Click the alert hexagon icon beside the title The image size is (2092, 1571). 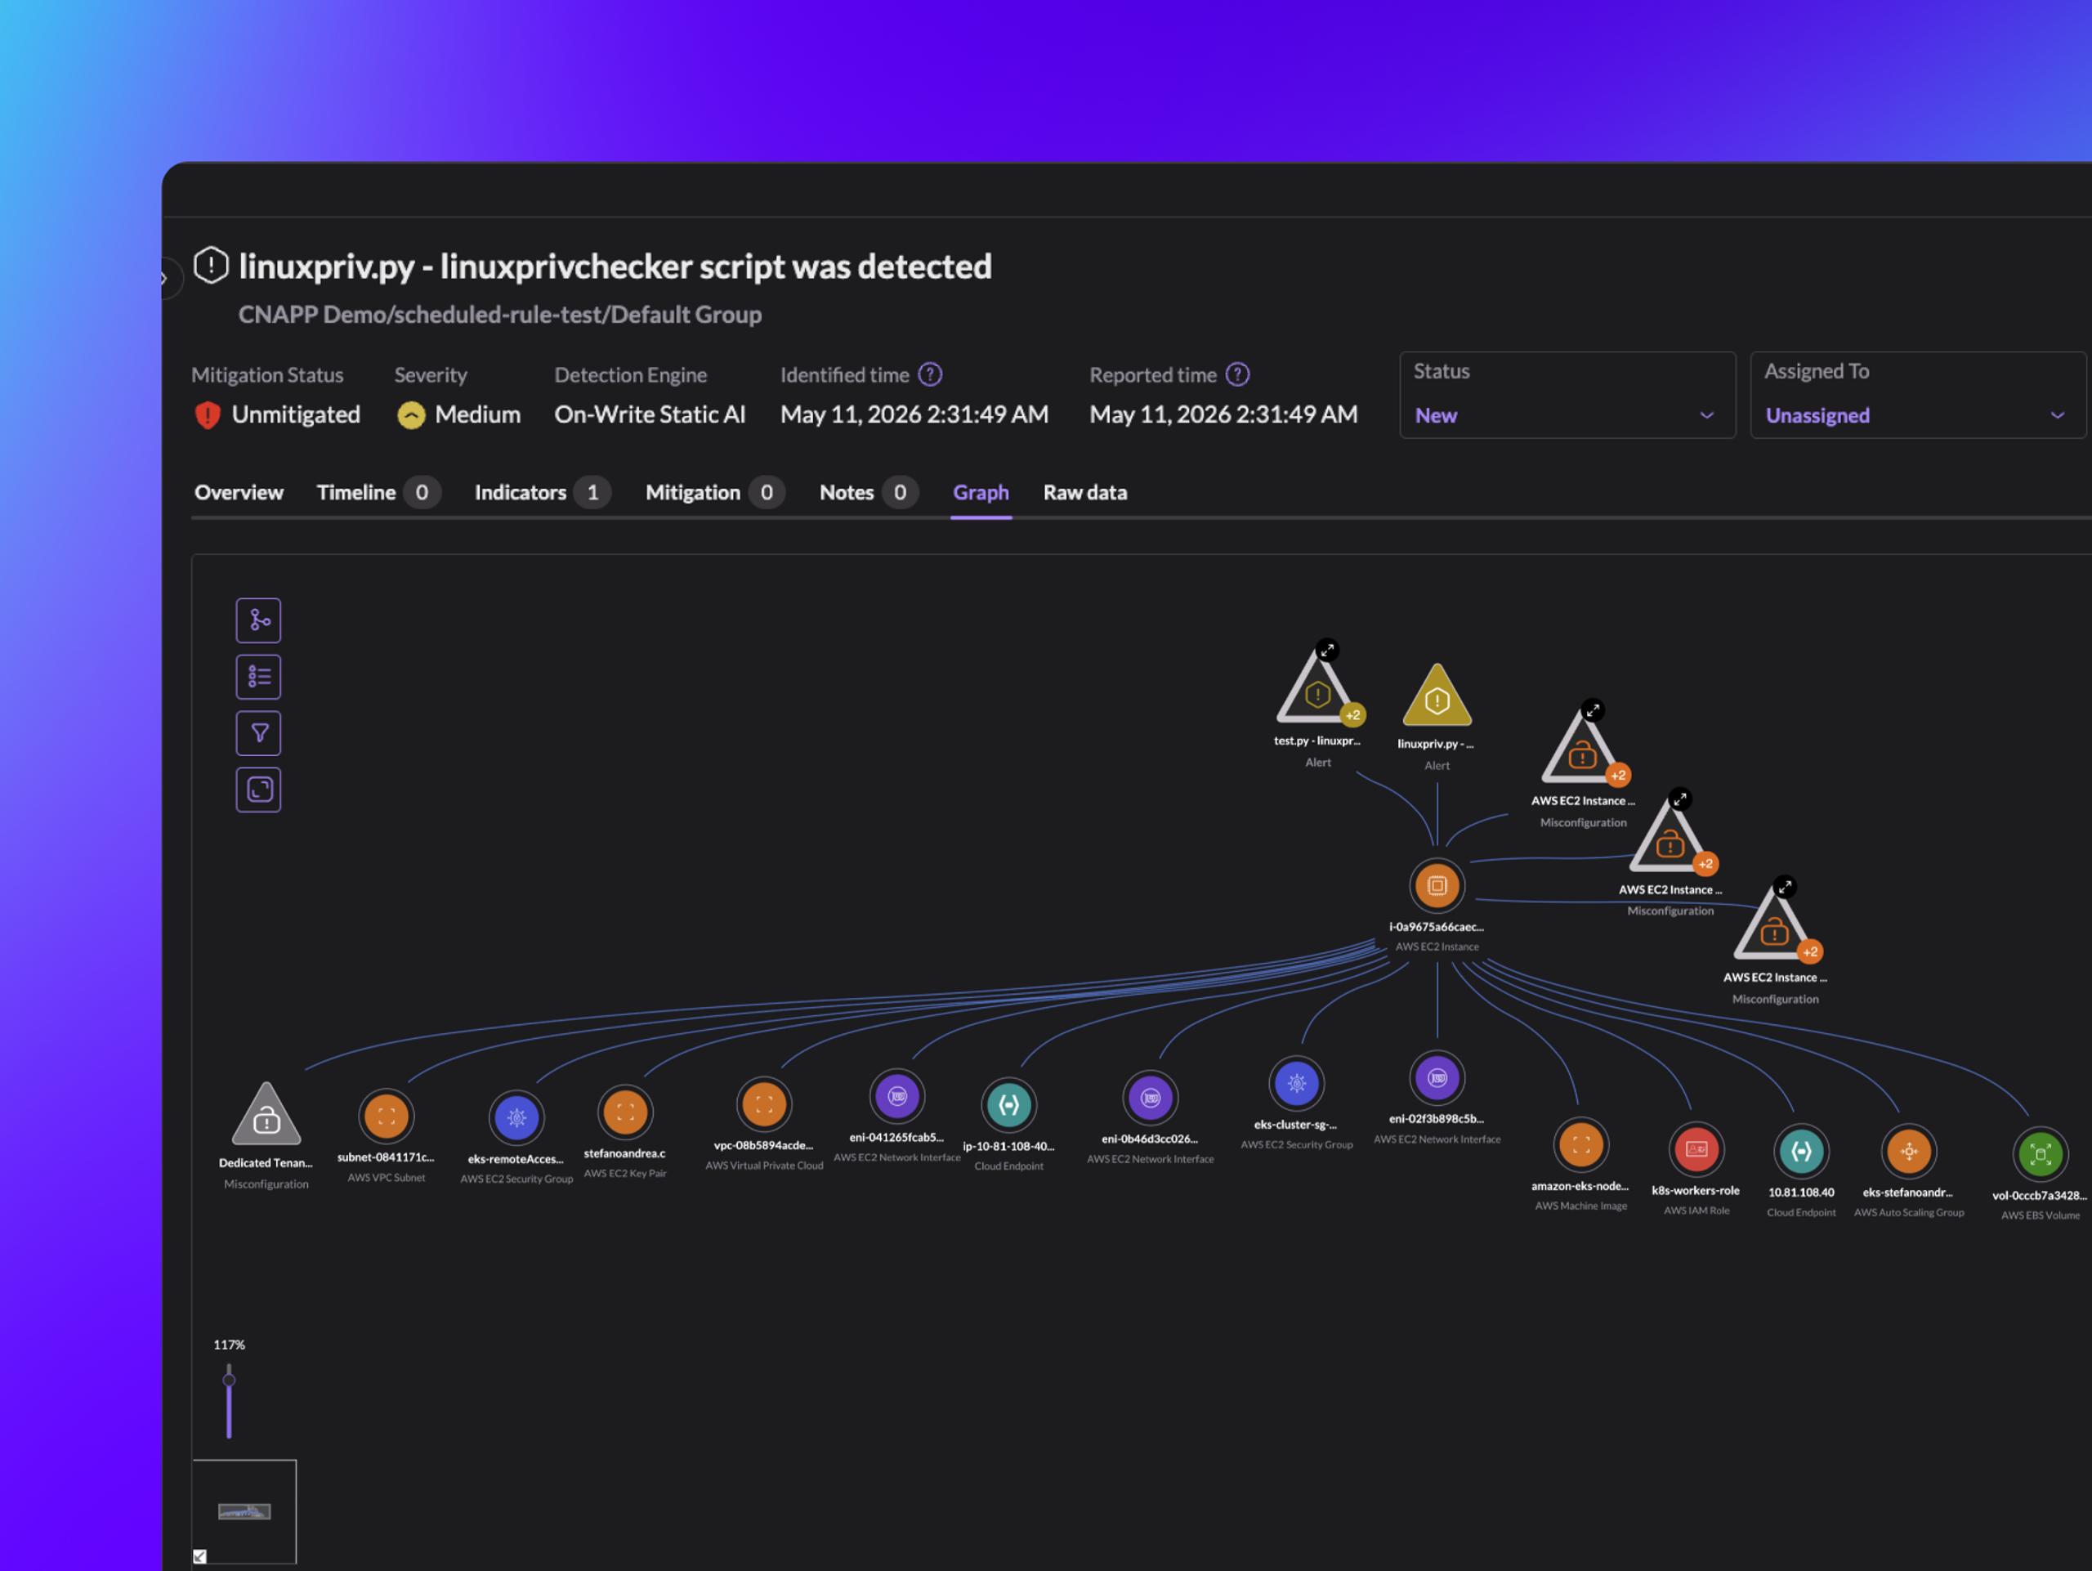click(211, 266)
